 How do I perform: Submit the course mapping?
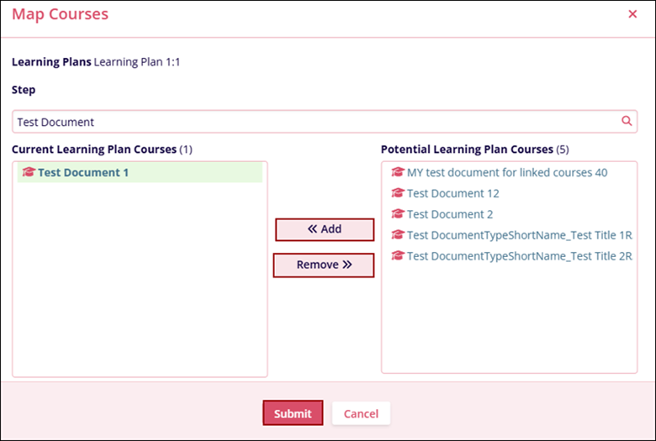(x=293, y=413)
